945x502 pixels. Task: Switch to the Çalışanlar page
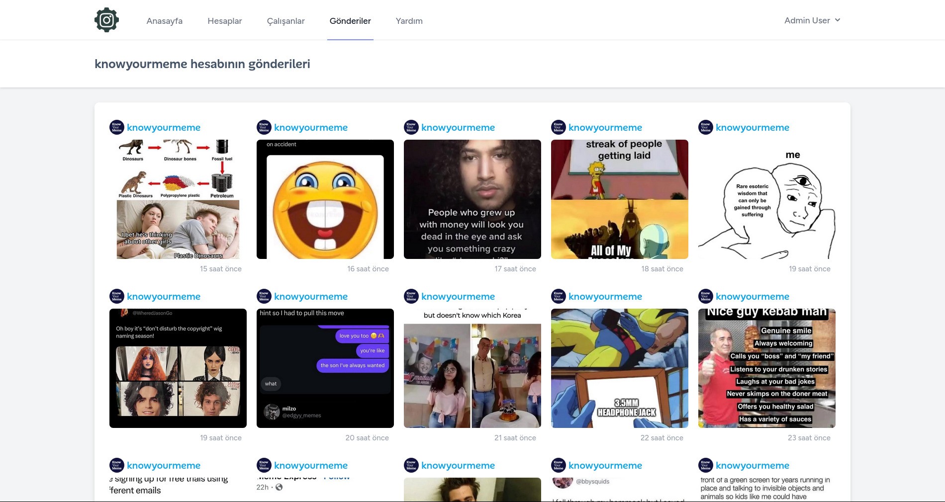click(x=285, y=21)
